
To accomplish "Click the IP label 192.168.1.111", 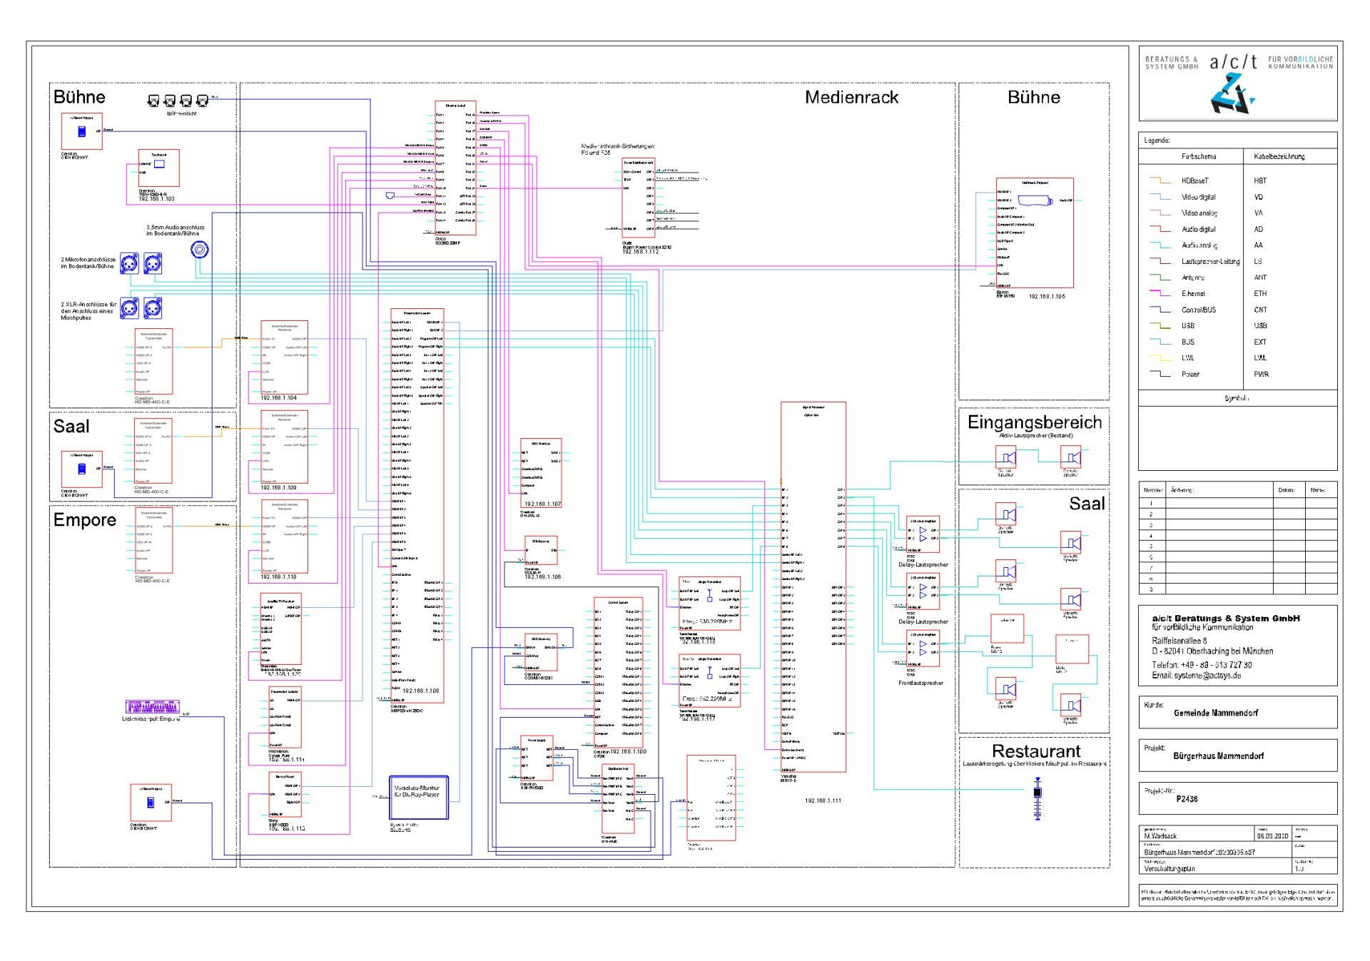I will coord(823,800).
